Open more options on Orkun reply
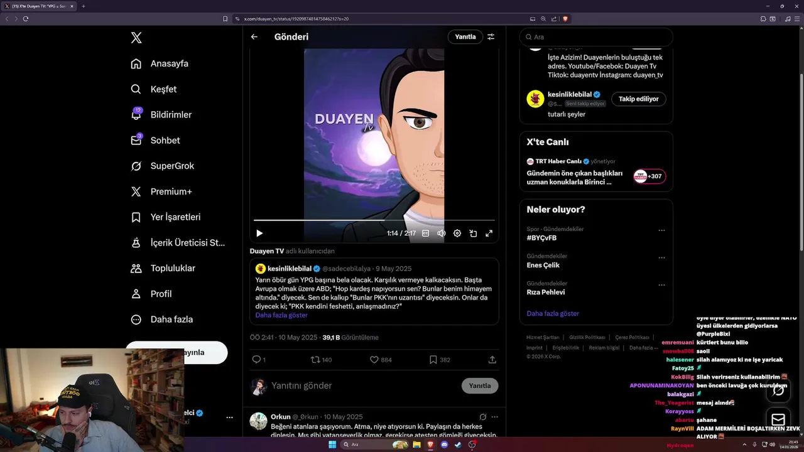 (495, 417)
